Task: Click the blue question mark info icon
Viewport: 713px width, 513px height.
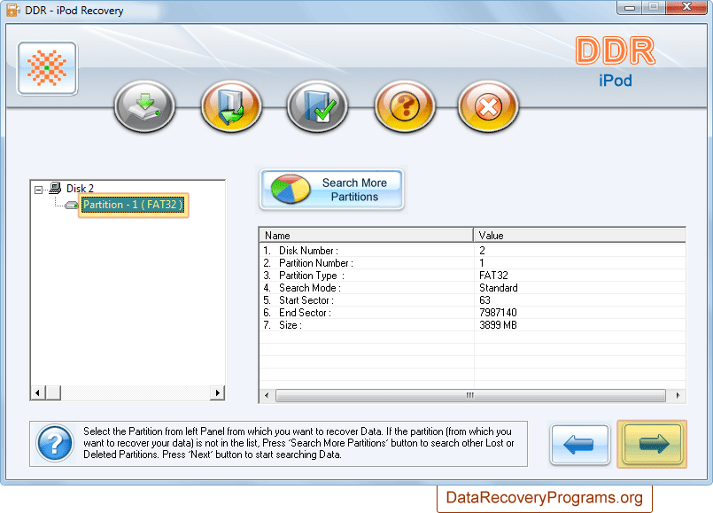Action: click(x=55, y=443)
